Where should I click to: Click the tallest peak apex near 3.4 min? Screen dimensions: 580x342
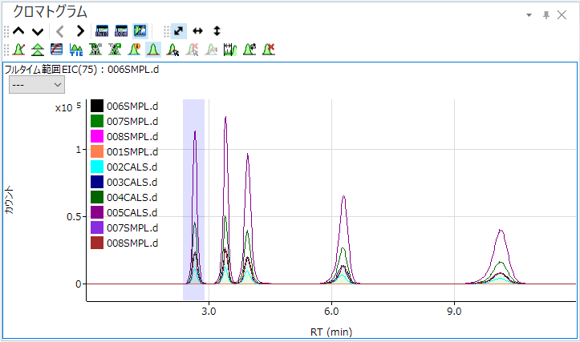tap(225, 117)
